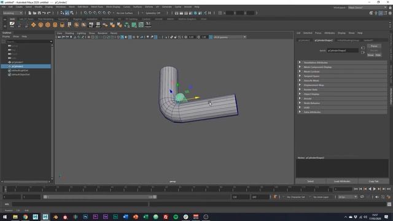Screen dimensions: 393x221
Task: Click the Render current frame icon
Action: [181, 13]
